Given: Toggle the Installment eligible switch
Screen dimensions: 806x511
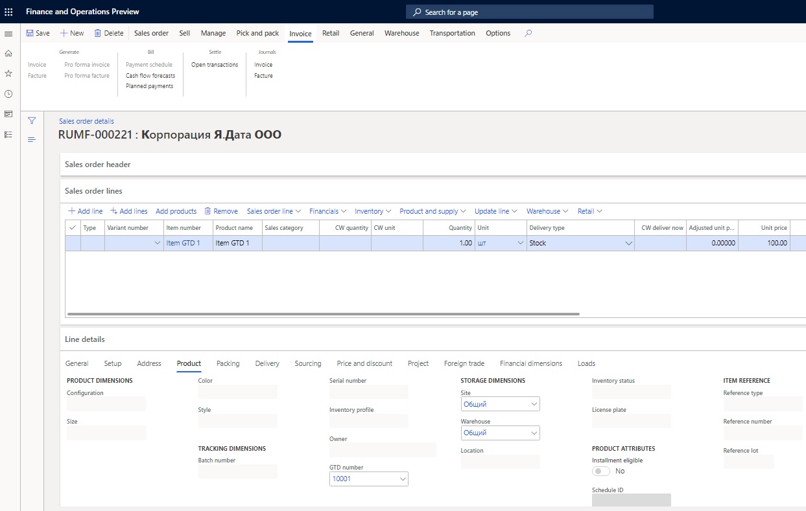Looking at the screenshot, I should (x=601, y=471).
